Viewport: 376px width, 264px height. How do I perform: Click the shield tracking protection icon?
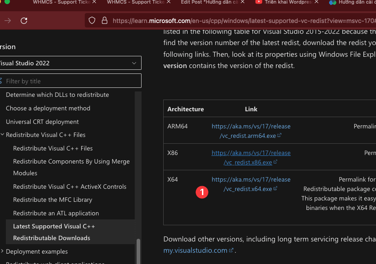coord(92,21)
